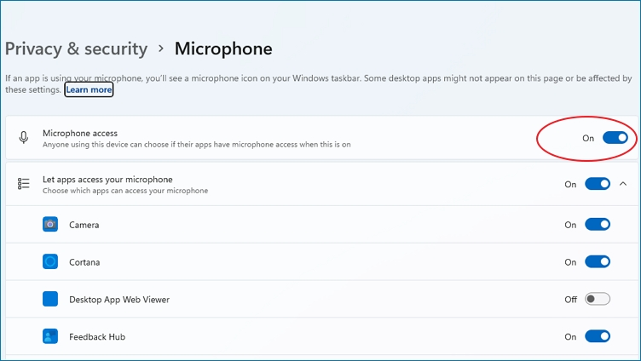This screenshot has height=361, width=641.
Task: Click the list icon beside Let apps access
Action: click(24, 184)
